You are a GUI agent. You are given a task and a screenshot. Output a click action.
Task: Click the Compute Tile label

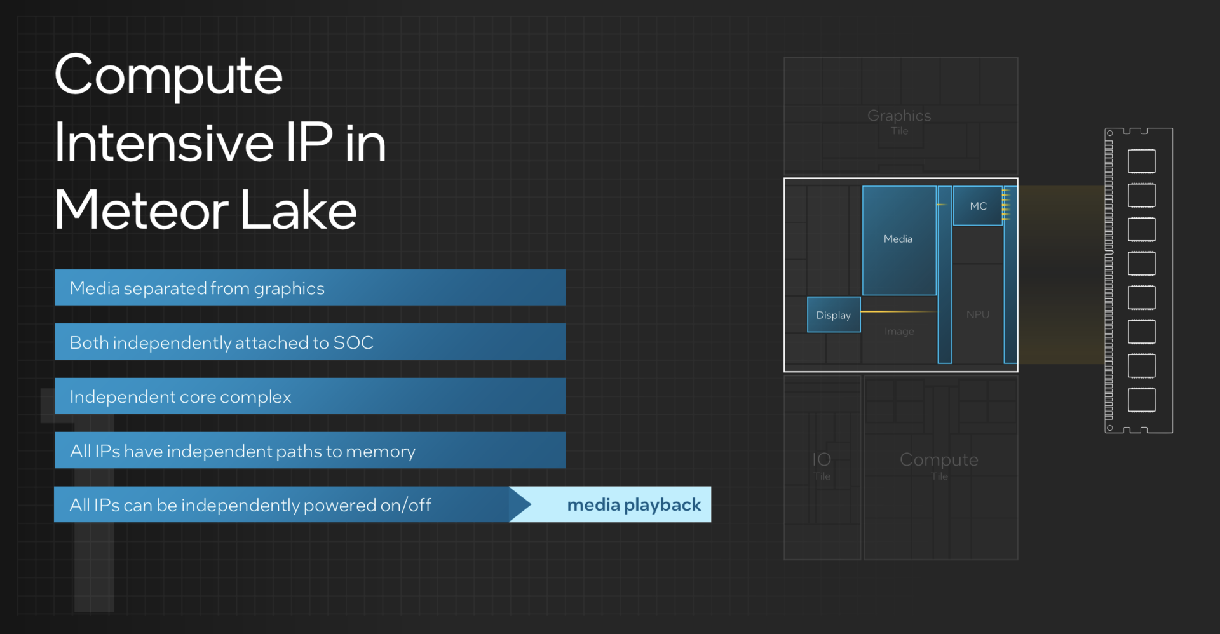tap(939, 465)
